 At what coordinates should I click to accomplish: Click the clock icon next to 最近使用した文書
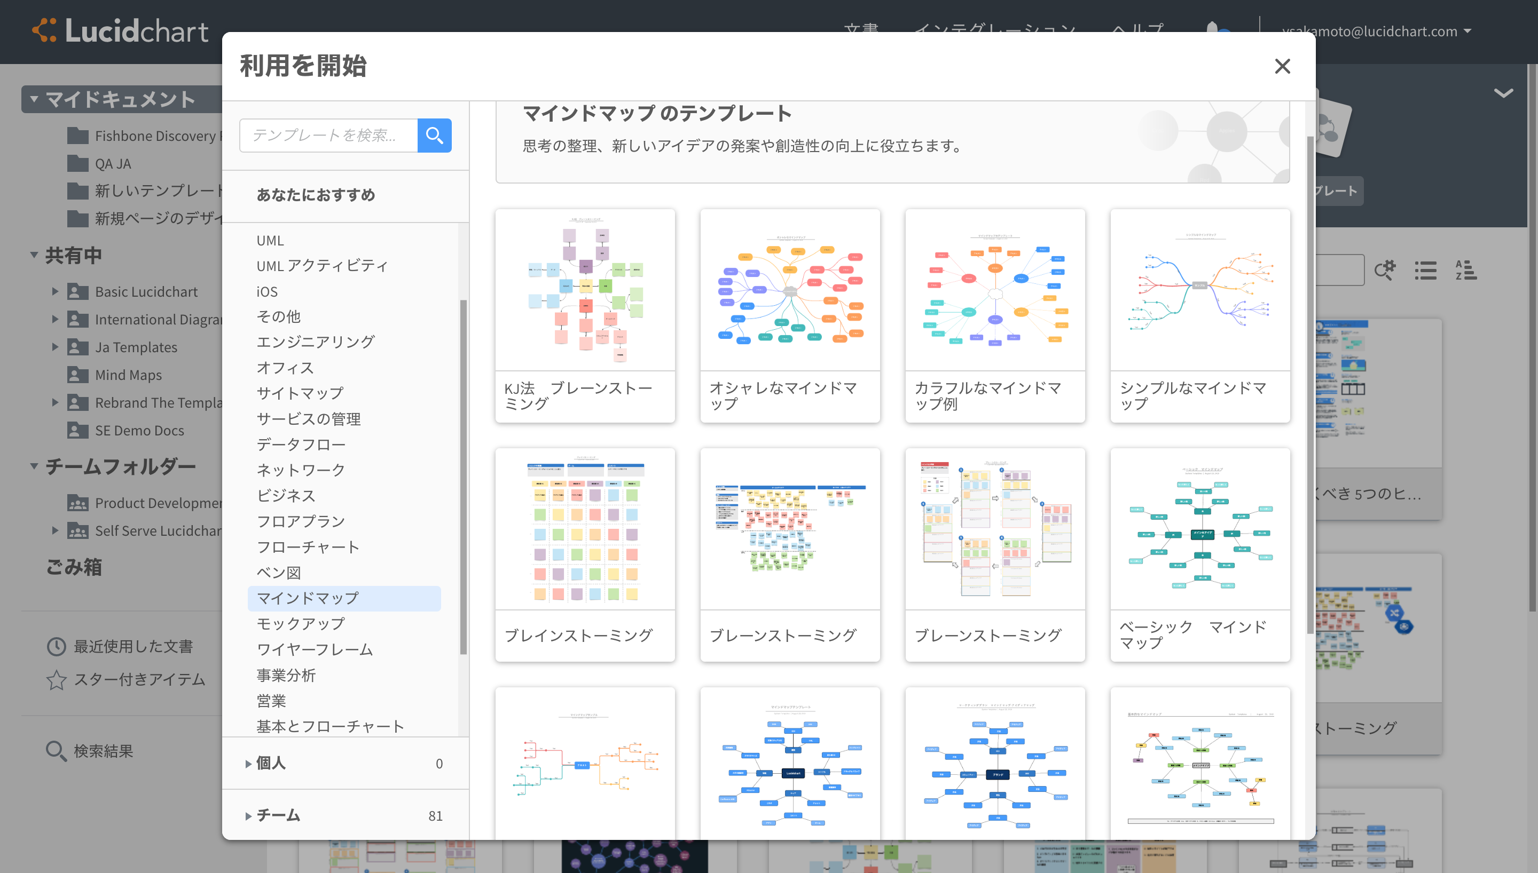pyautogui.click(x=56, y=646)
